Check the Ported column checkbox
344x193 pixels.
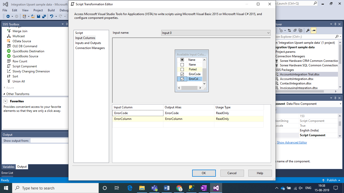182,69
